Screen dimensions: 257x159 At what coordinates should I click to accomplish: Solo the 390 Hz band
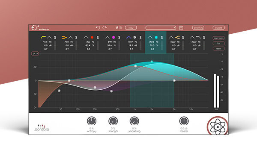click(x=119, y=38)
